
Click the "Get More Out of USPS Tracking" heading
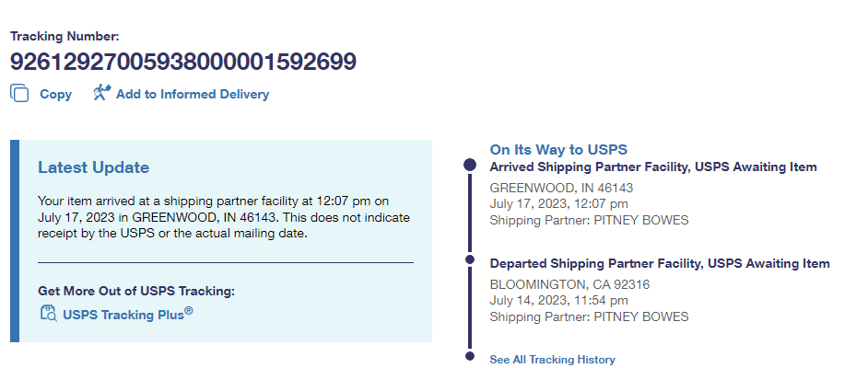point(136,291)
